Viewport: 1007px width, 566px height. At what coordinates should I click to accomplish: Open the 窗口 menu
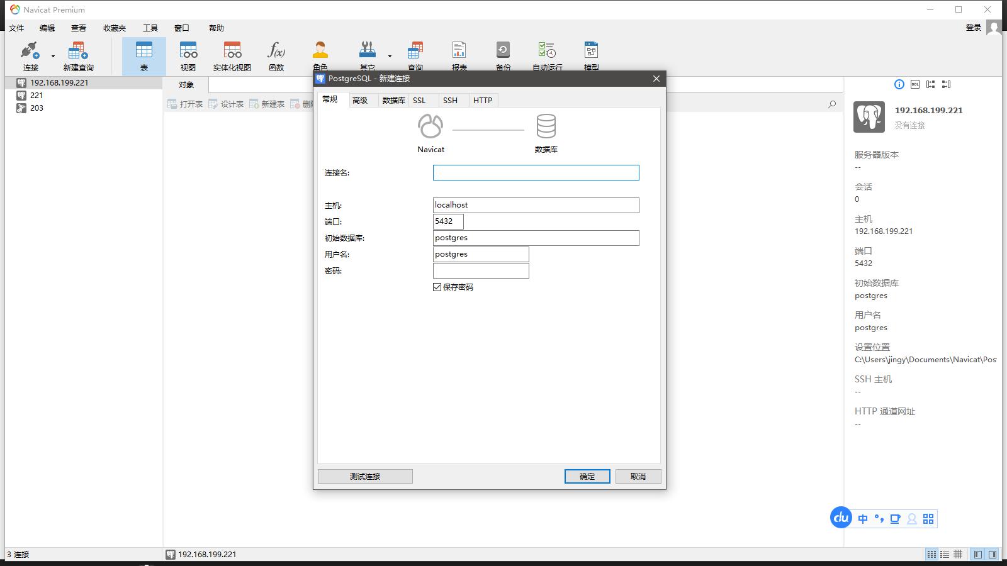tap(182, 28)
